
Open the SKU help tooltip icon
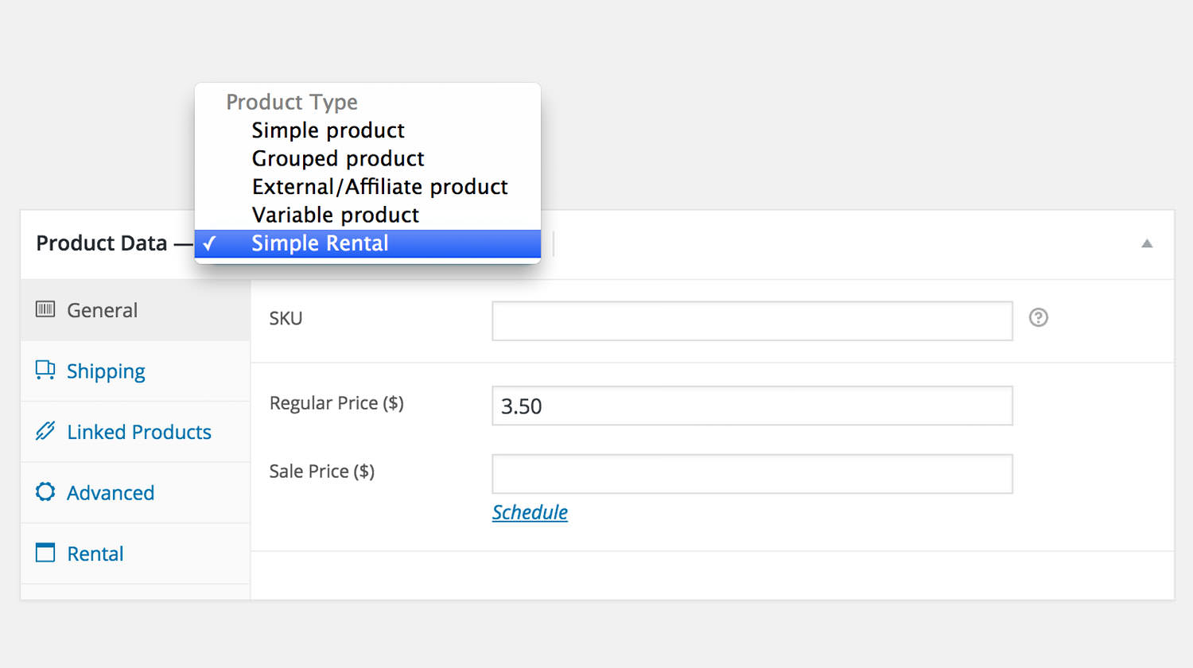1038,318
